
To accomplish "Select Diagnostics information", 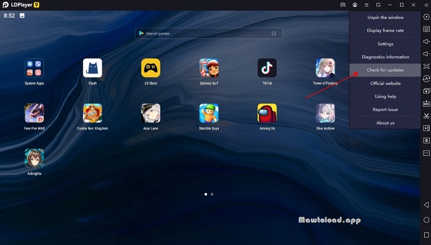I will tap(385, 57).
